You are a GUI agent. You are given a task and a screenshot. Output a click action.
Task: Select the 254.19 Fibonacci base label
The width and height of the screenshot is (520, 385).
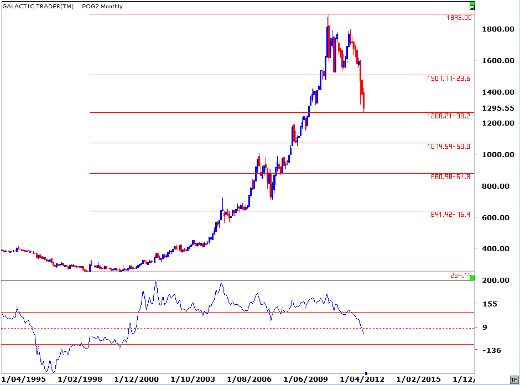[x=461, y=275]
